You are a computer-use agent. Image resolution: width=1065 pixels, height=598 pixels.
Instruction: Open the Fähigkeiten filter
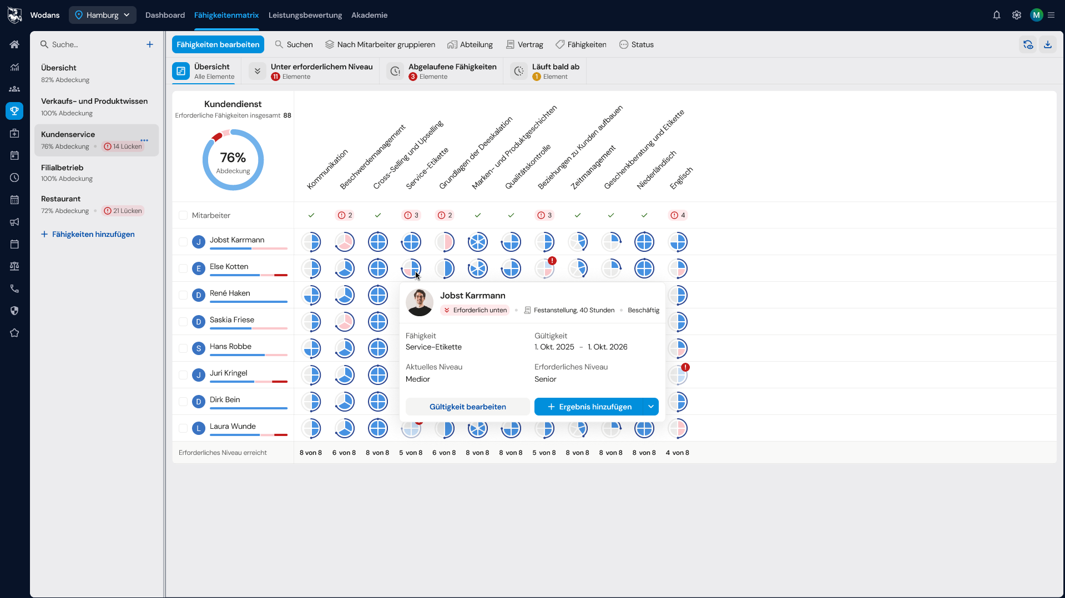[581, 44]
